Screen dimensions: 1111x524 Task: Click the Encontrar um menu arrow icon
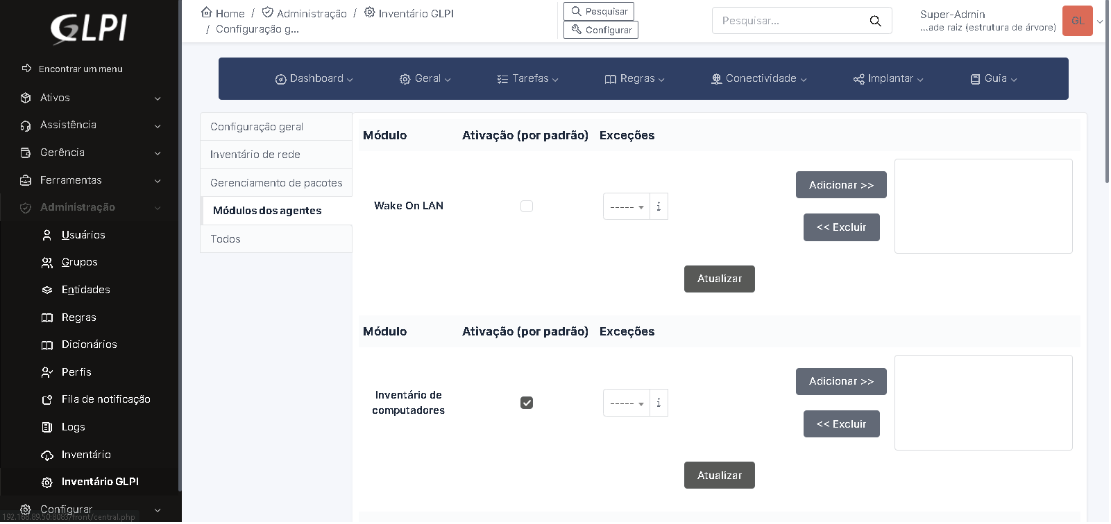[x=27, y=68]
